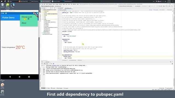
Task: Open the File menu in Android Studio
Action: (x=42, y=4)
